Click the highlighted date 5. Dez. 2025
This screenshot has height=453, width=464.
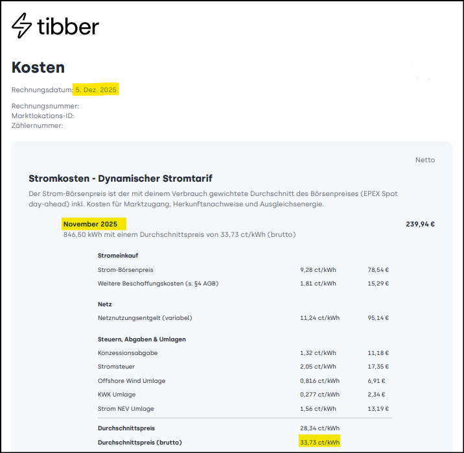tap(96, 90)
